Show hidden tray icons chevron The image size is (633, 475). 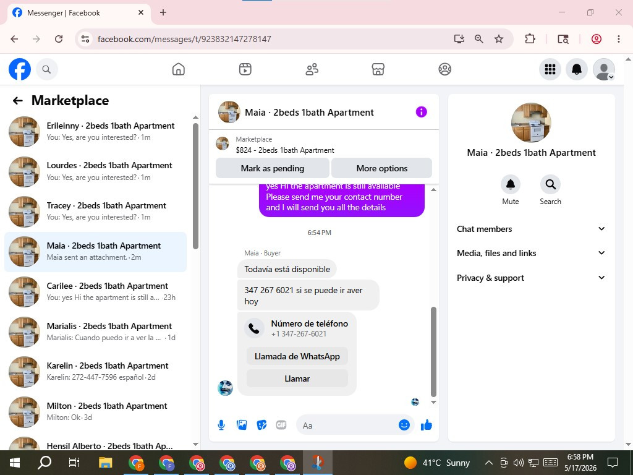[488, 463]
